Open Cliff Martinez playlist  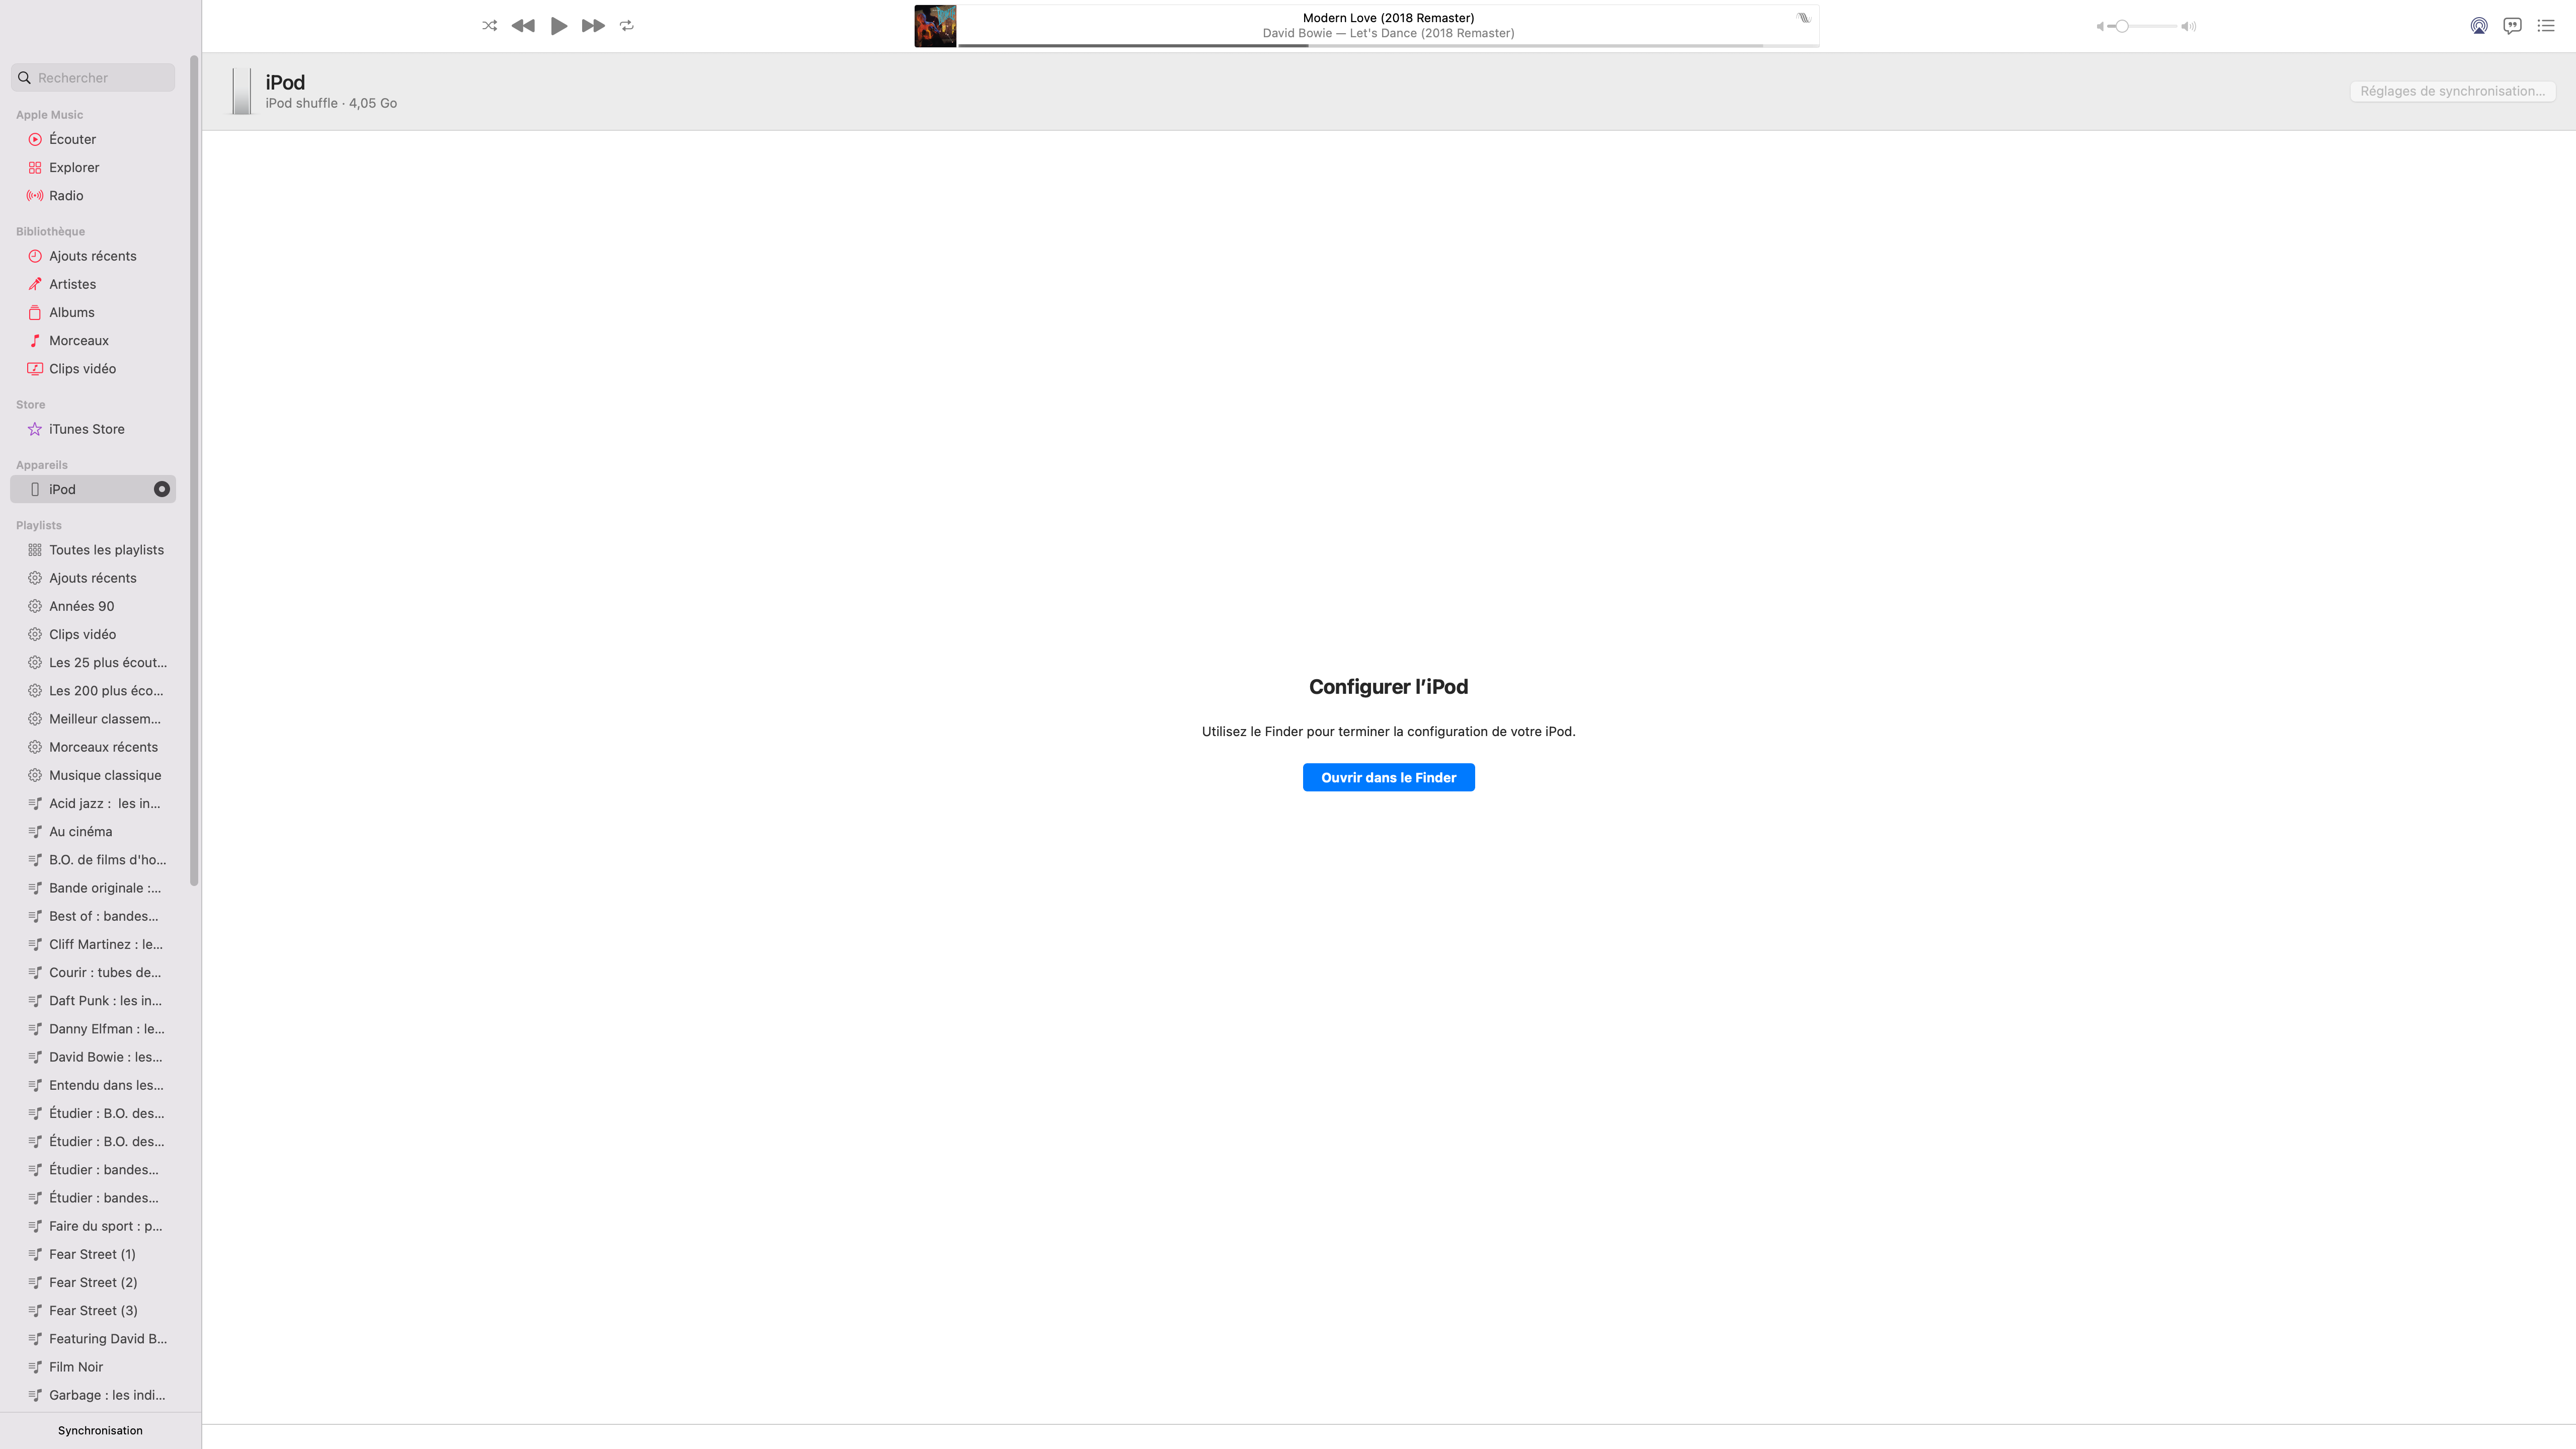point(93,944)
